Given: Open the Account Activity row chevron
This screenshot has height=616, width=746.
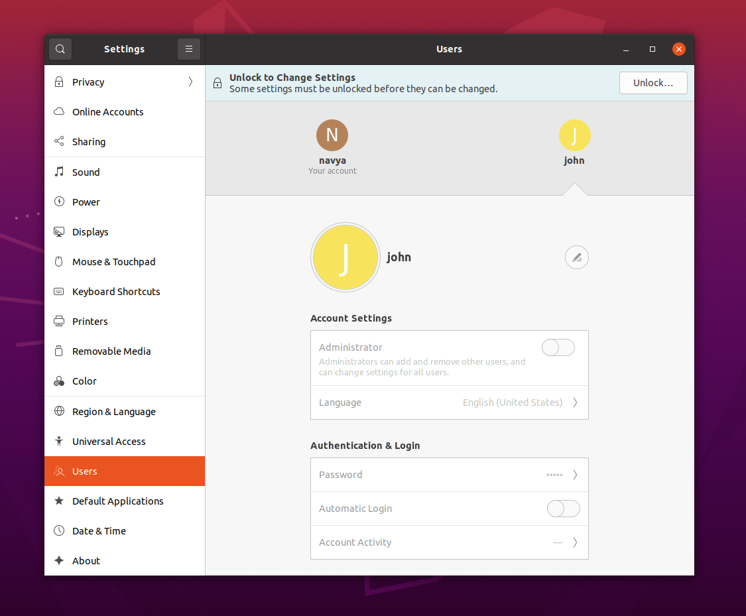Looking at the screenshot, I should coord(575,542).
